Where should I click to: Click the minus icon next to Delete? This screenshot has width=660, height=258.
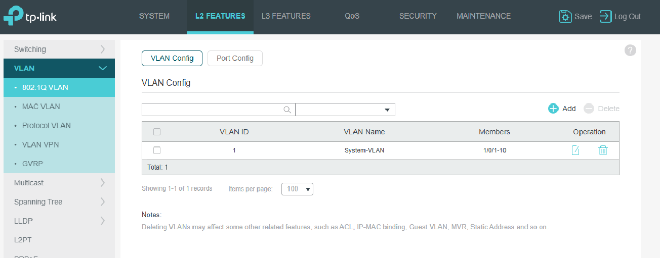[589, 109]
